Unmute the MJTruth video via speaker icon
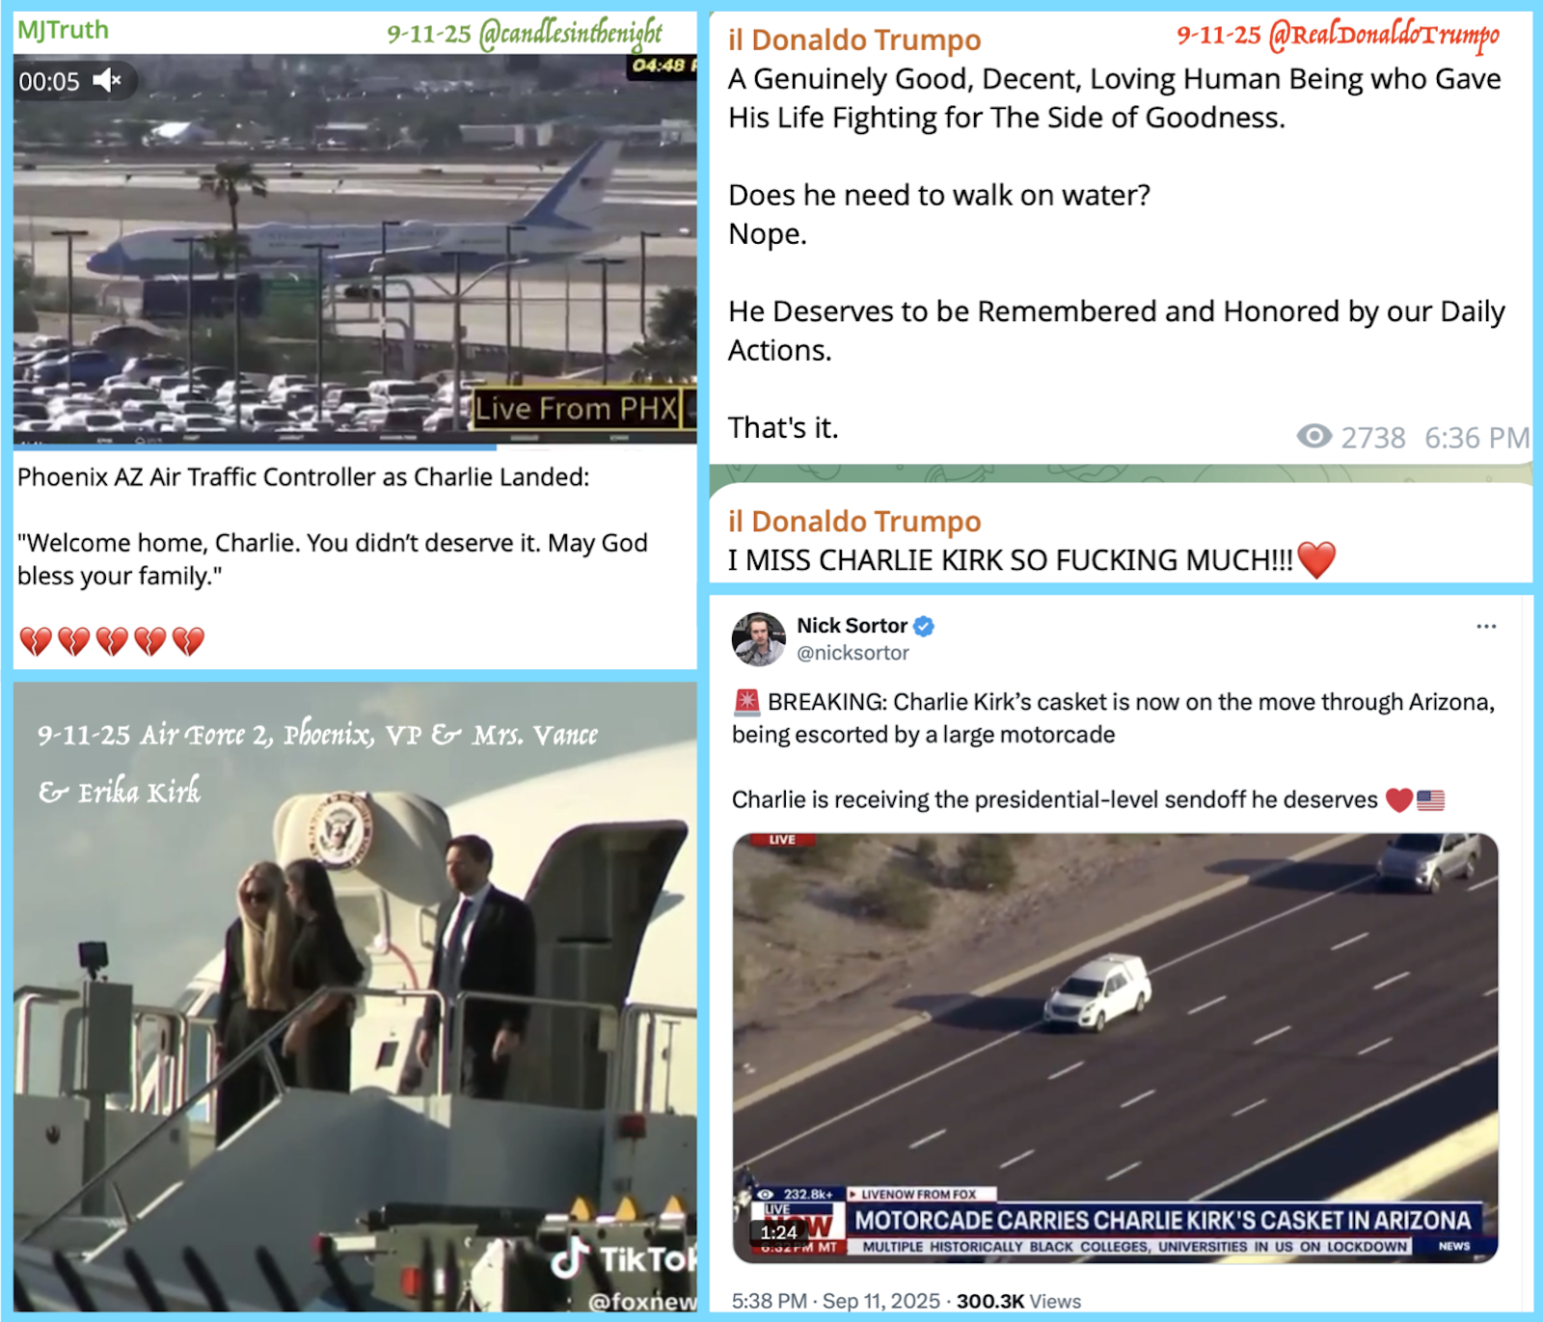1543x1322 pixels. (107, 81)
